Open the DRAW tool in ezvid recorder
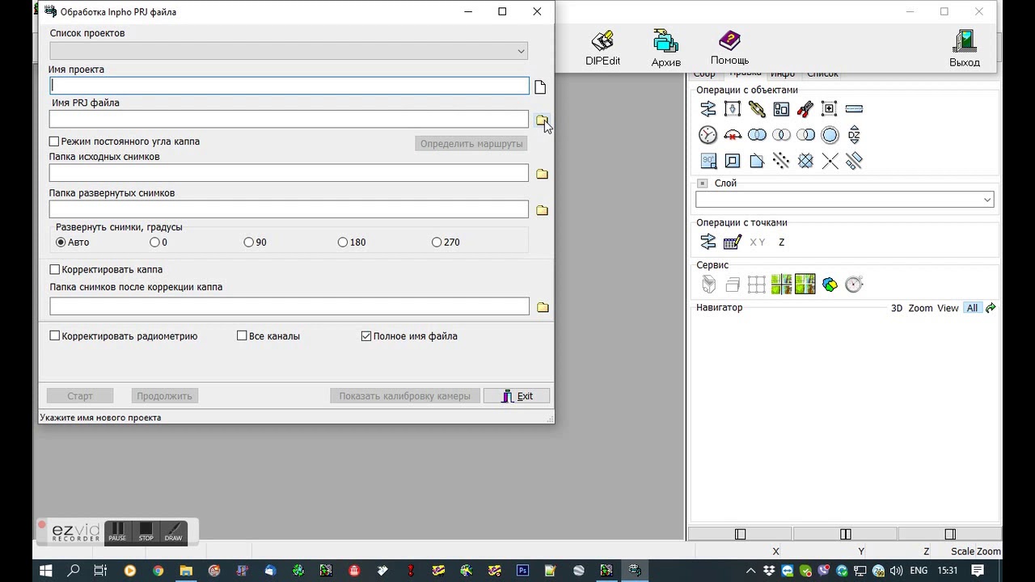The width and height of the screenshot is (1035, 582). 173,531
